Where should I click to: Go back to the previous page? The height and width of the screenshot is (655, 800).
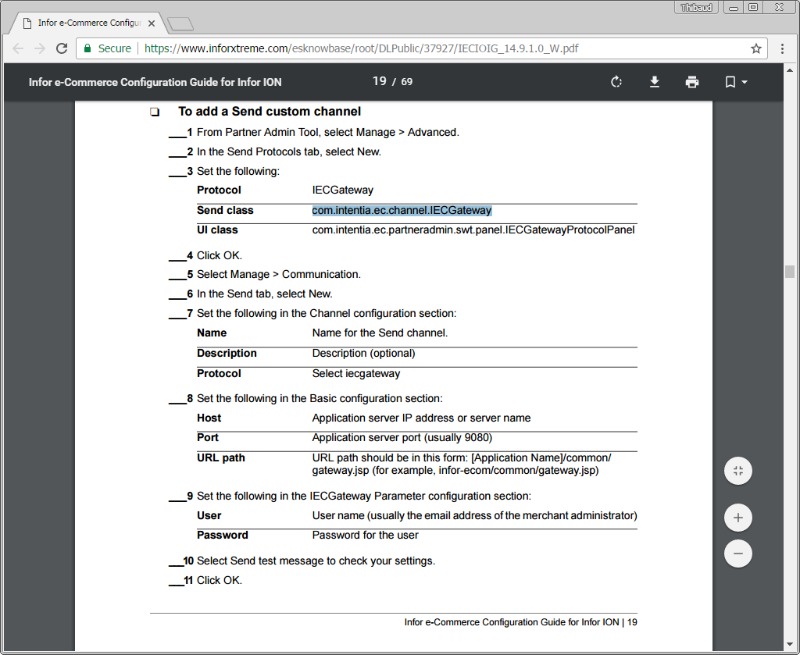pyautogui.click(x=18, y=48)
